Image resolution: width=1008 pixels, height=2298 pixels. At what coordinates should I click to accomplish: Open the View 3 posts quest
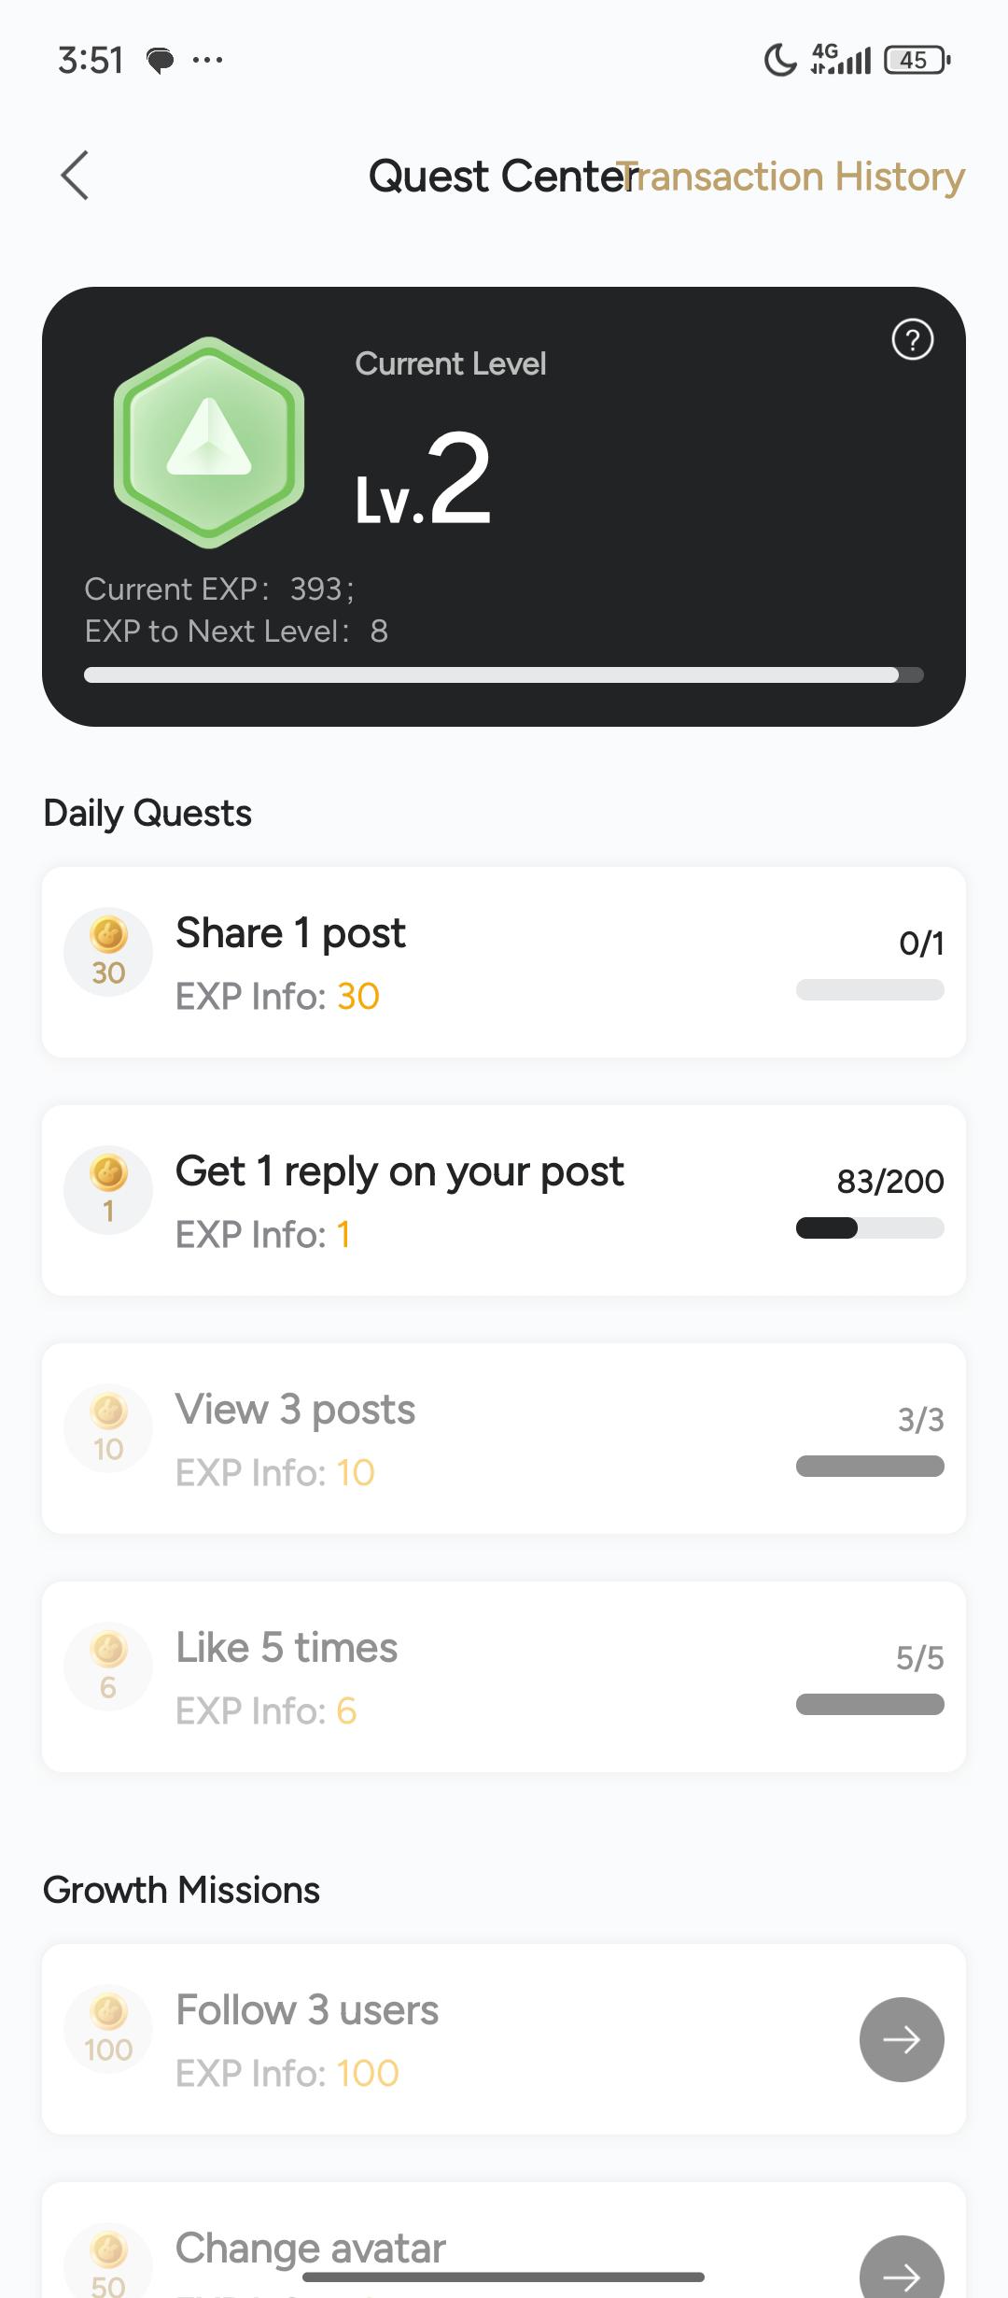click(x=295, y=1410)
